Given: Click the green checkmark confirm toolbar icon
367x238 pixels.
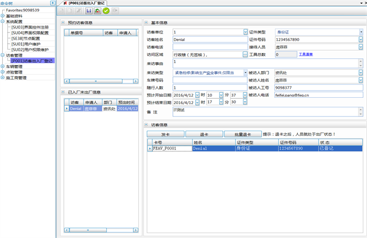Looking at the screenshot, I should click(106, 11).
